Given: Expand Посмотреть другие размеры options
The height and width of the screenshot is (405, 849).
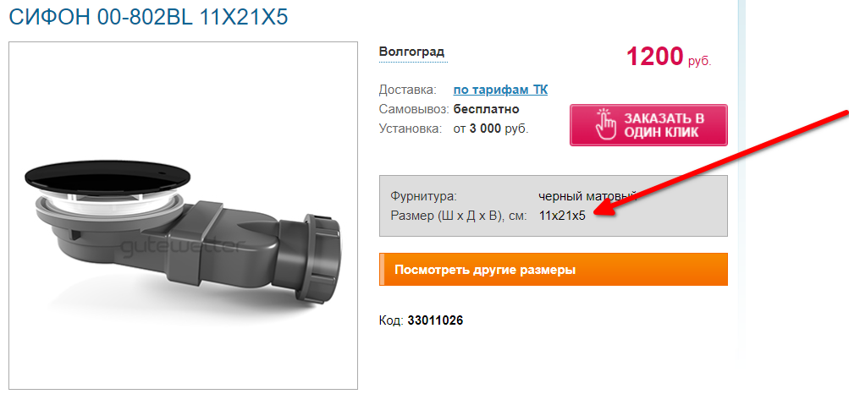Looking at the screenshot, I should click(x=554, y=269).
